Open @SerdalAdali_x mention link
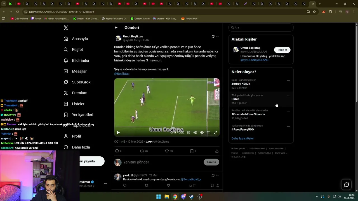The image size is (358, 201). [x=191, y=180]
